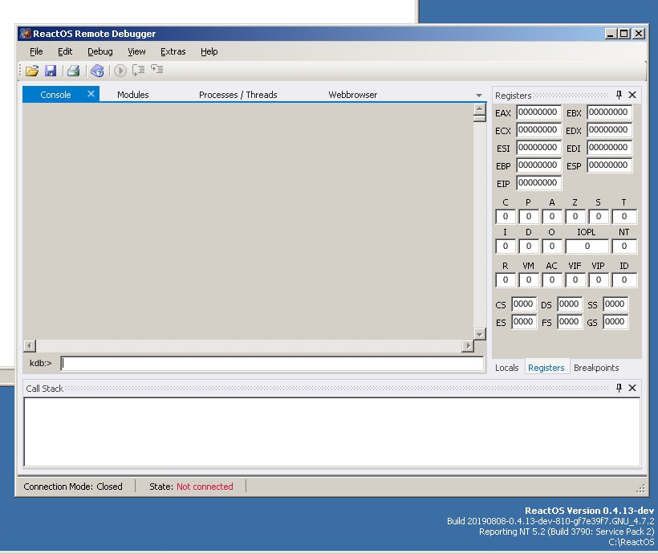Click the GS segment register field
658x554 pixels.
(x=615, y=322)
